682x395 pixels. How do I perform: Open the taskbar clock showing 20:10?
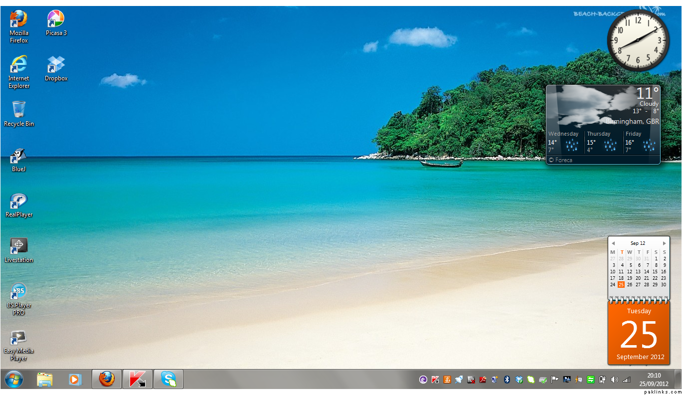(654, 380)
